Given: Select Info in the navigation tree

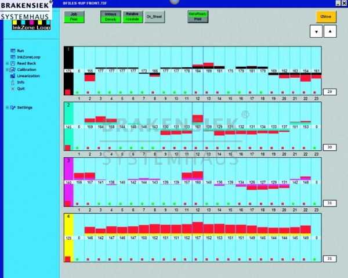Looking at the screenshot, I should click(21, 82).
